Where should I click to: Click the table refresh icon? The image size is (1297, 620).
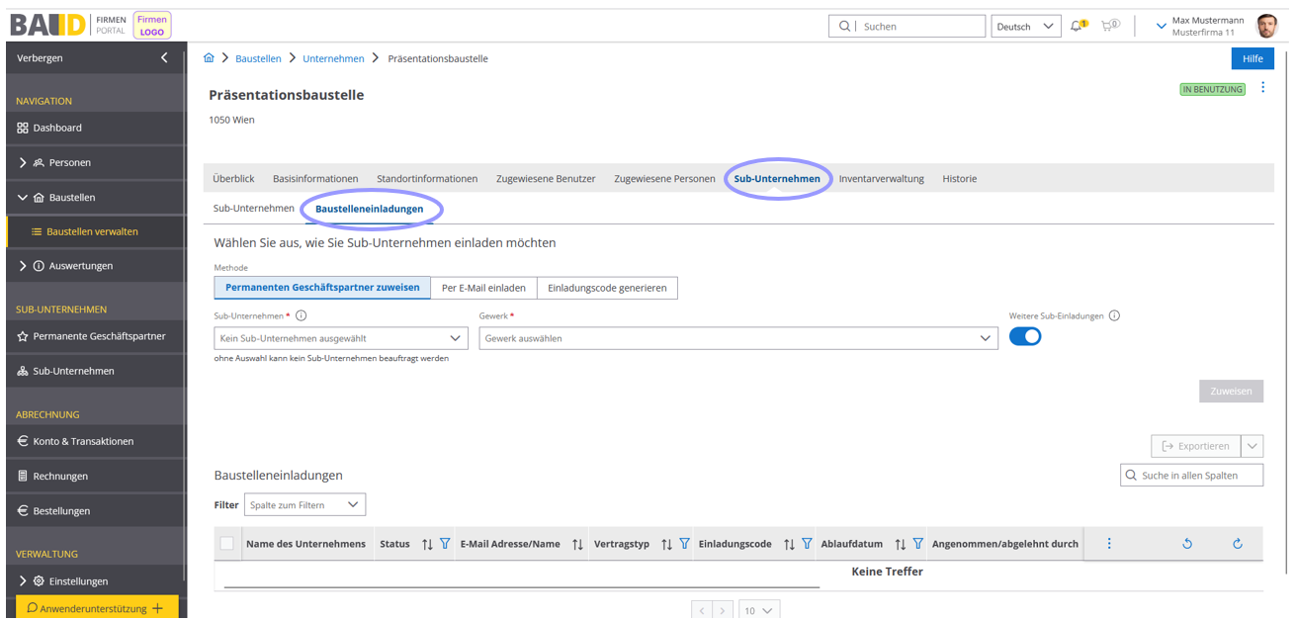(1237, 544)
